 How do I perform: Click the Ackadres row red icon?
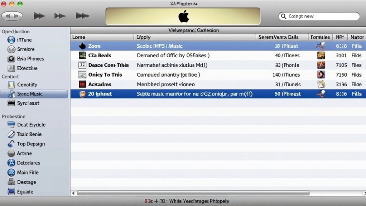pyautogui.click(x=82, y=84)
